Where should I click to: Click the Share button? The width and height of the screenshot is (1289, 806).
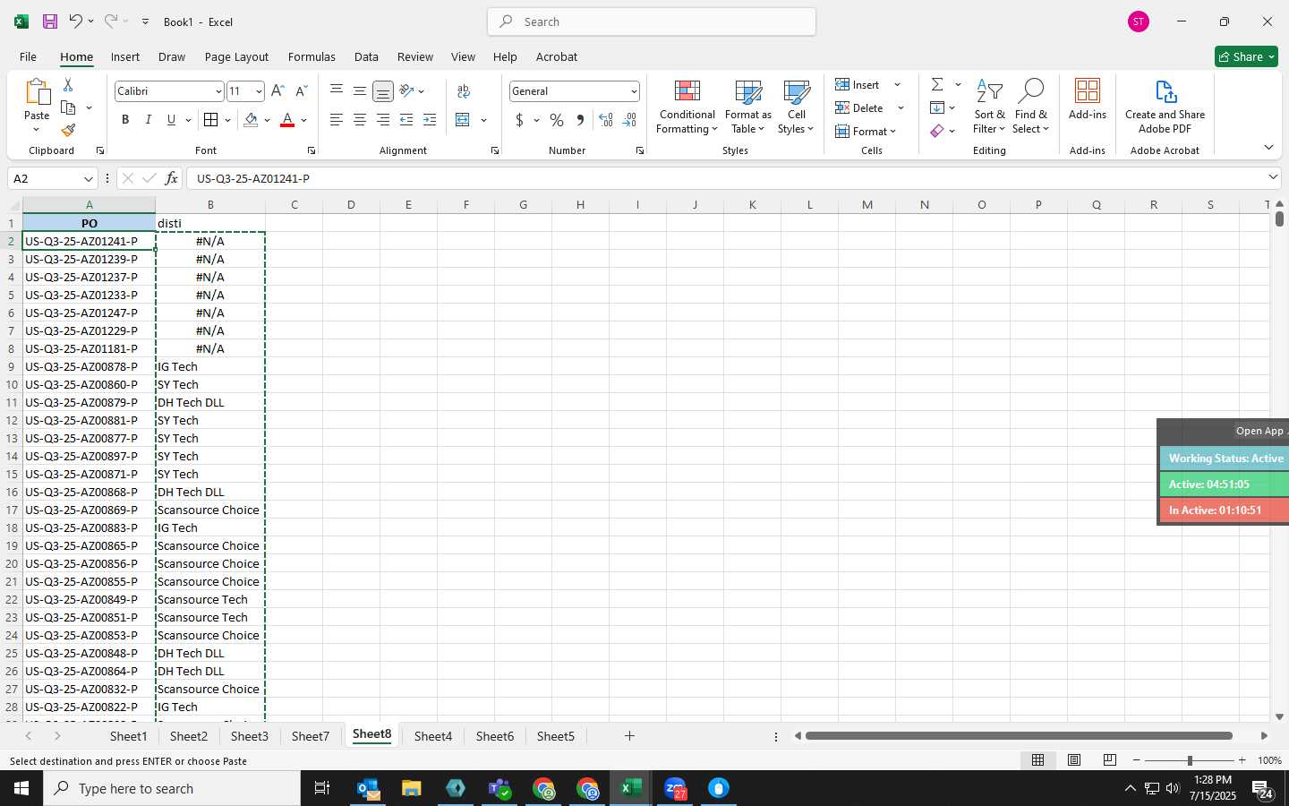(1246, 56)
